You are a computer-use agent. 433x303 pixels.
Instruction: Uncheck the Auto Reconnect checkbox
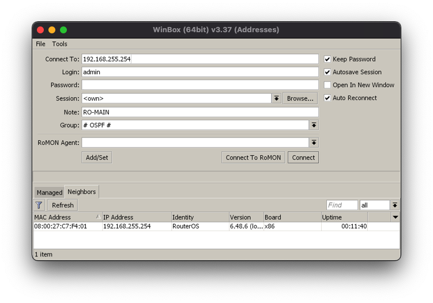coord(327,98)
